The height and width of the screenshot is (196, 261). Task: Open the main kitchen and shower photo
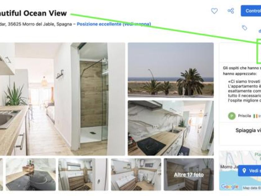pyautogui.click(x=62, y=99)
